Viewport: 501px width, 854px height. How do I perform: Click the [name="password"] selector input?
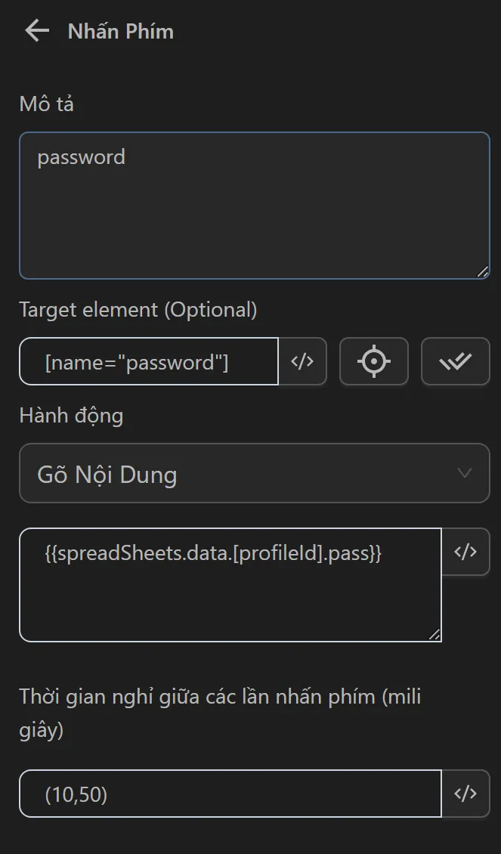[150, 362]
